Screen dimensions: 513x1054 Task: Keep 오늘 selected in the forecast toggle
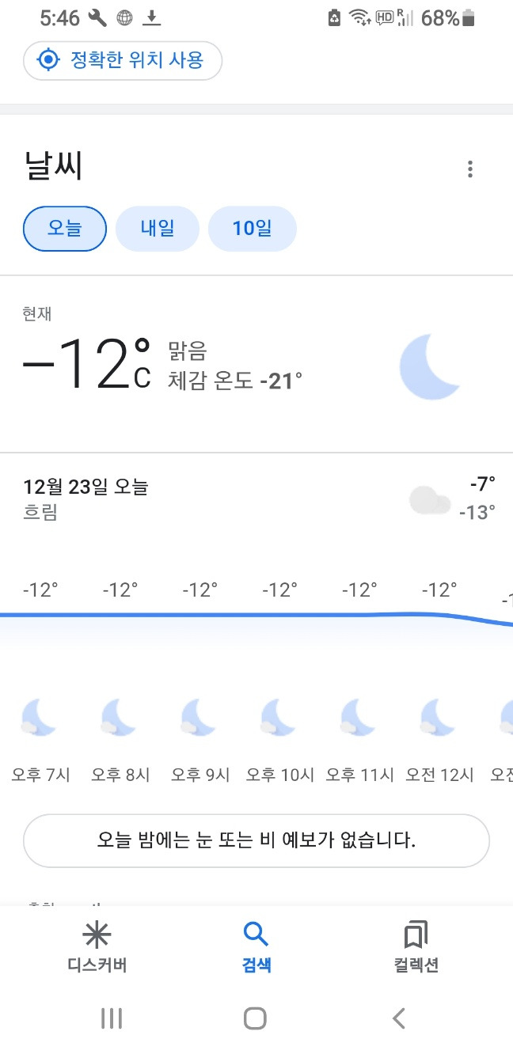(64, 228)
